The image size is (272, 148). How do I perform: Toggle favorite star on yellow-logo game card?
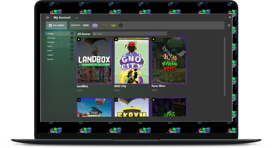pyautogui.click(x=116, y=100)
